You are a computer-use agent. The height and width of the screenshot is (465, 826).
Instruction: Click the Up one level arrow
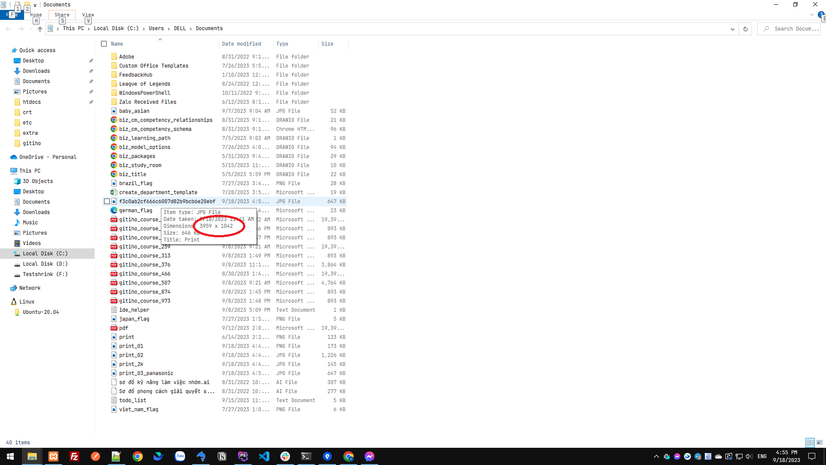click(40, 29)
